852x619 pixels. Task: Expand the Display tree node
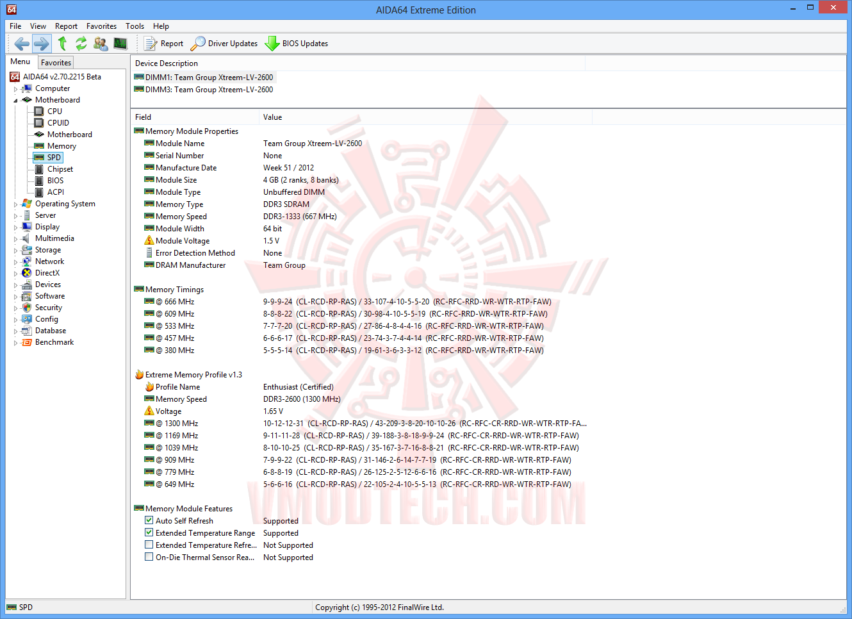click(16, 227)
